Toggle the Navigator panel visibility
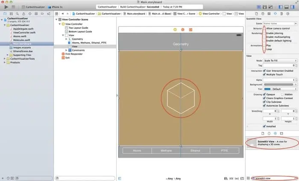The image size is (299, 181). tap(281, 7)
